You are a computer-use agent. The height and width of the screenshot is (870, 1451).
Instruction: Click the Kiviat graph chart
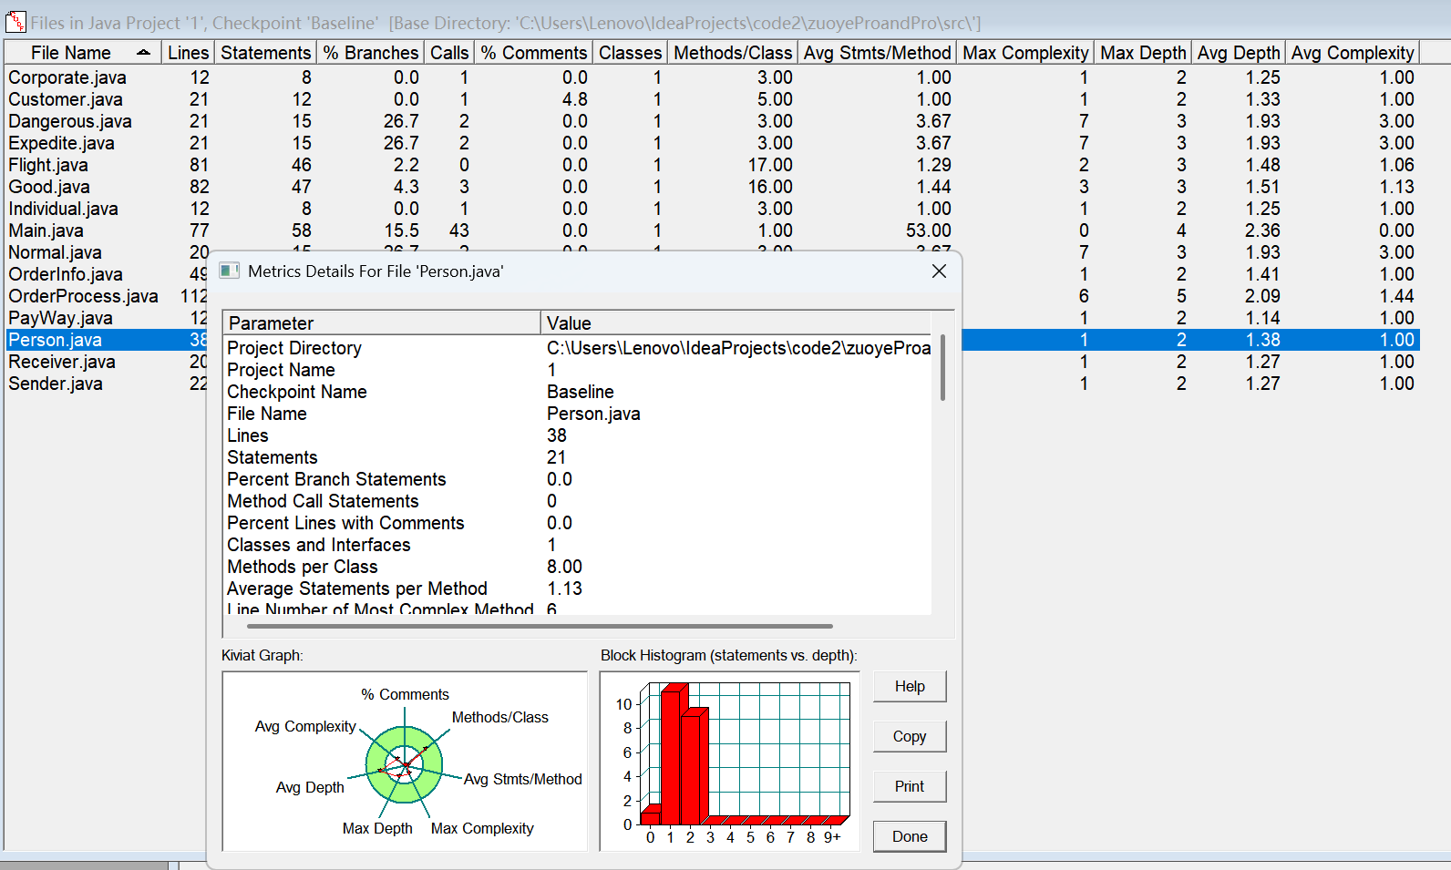click(405, 762)
